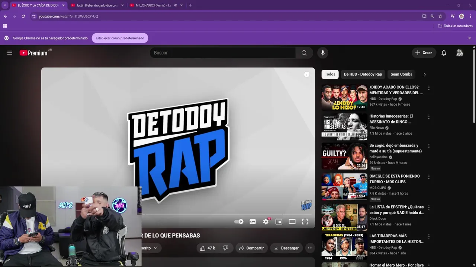Open Chrome apps grid in bookmarks bar
This screenshot has width=476, height=267.
[x=5, y=26]
